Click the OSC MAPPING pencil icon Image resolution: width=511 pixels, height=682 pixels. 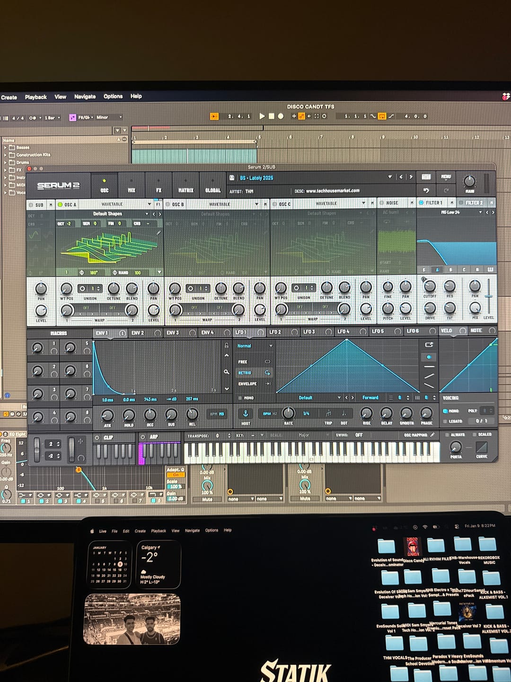pyautogui.click(x=432, y=434)
